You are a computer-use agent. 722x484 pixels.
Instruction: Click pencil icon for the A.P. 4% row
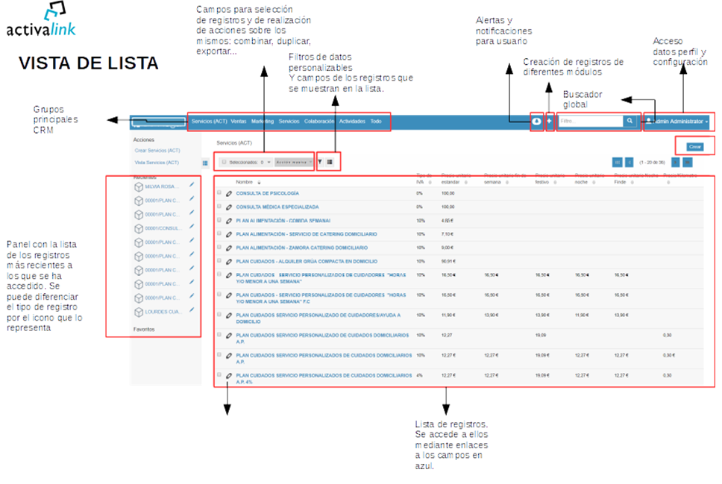point(229,376)
